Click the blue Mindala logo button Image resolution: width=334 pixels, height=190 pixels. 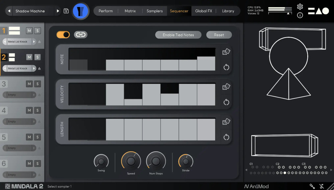(x=81, y=11)
